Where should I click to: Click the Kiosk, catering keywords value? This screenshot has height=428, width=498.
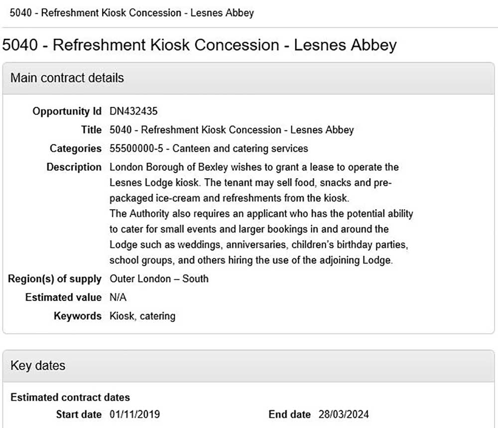[x=142, y=316]
